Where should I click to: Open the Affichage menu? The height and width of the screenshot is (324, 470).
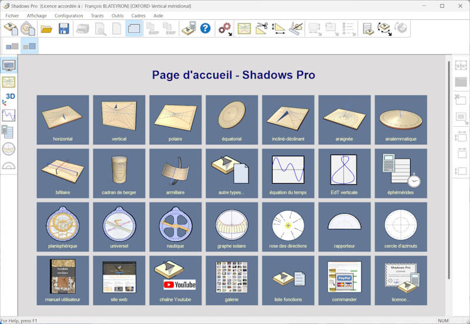(36, 16)
